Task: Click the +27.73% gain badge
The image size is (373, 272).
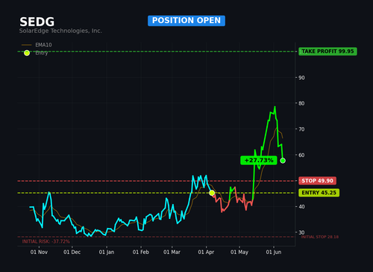Action: coord(259,160)
